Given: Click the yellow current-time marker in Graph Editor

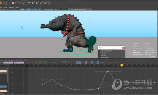Looking at the screenshot, I should coord(122,65).
